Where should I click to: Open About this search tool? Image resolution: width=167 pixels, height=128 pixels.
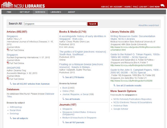click(148, 25)
